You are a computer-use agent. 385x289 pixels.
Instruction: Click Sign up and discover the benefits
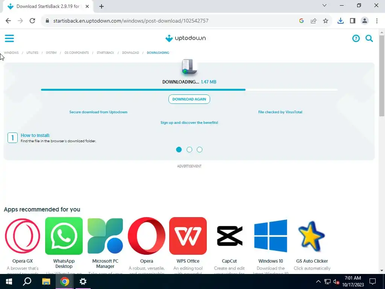tap(189, 122)
